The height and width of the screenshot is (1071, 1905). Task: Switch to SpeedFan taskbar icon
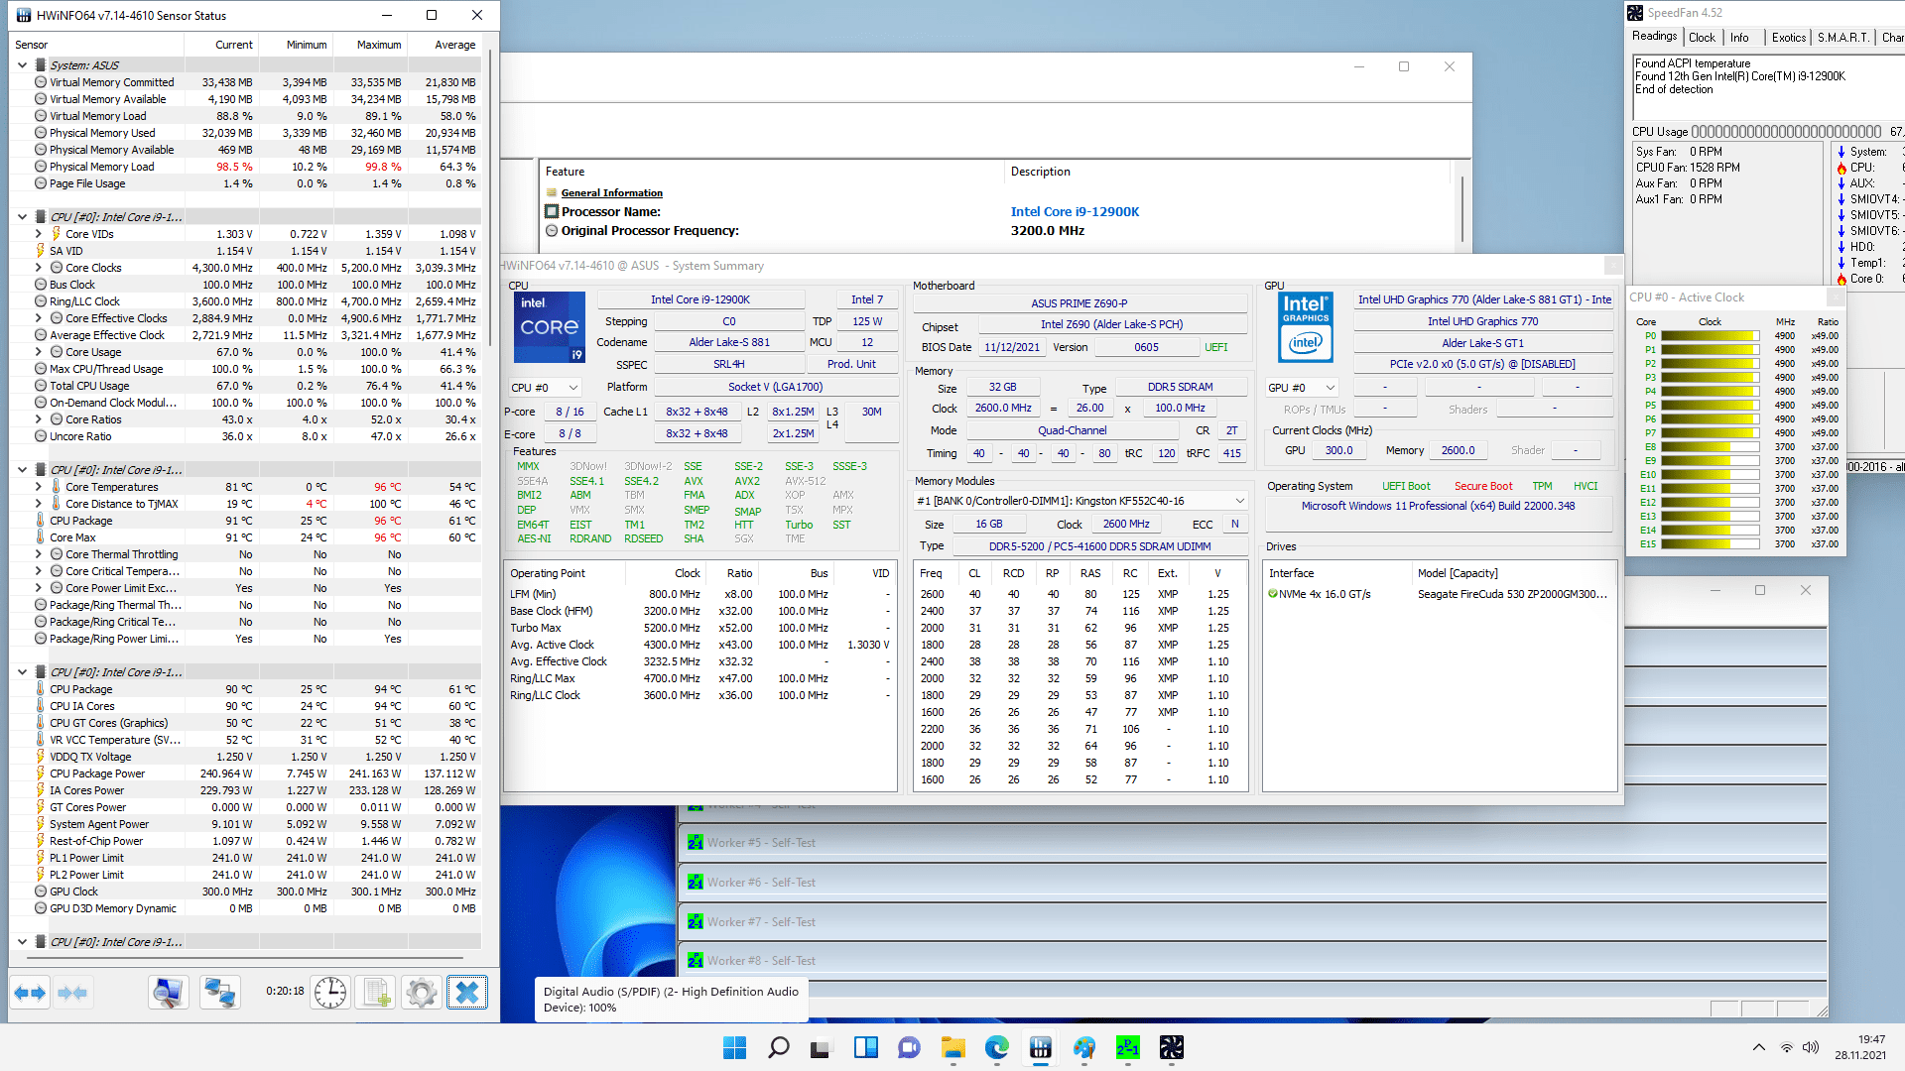point(1172,1047)
